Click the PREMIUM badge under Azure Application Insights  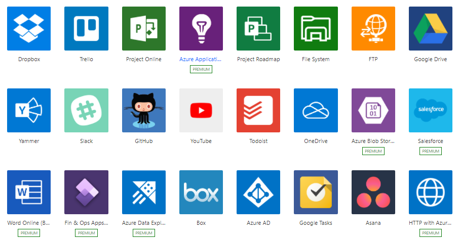(201, 69)
